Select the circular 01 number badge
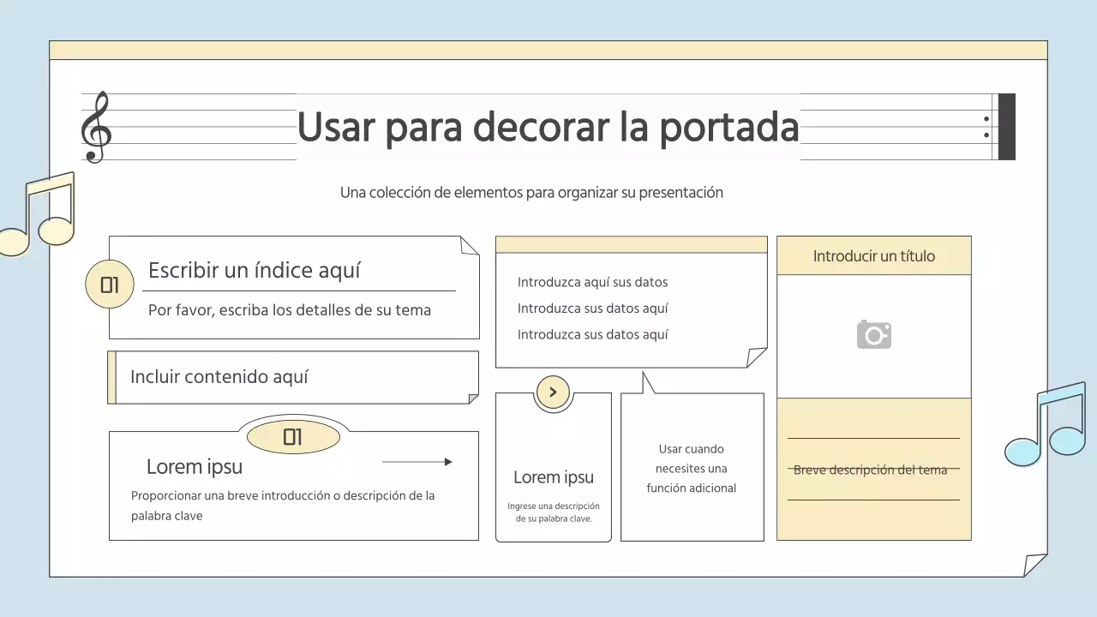 tap(109, 284)
